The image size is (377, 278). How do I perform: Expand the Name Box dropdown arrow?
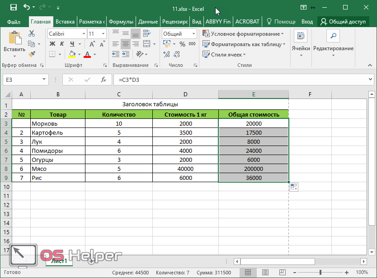click(44, 80)
